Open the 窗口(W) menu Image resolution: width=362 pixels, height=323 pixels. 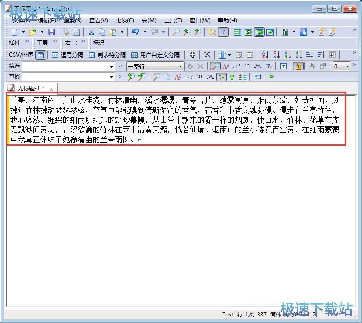tap(200, 21)
